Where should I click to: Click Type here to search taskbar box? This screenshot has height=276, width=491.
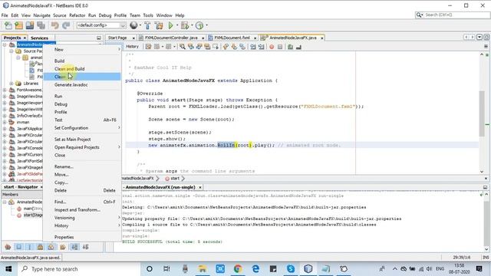(x=78, y=269)
